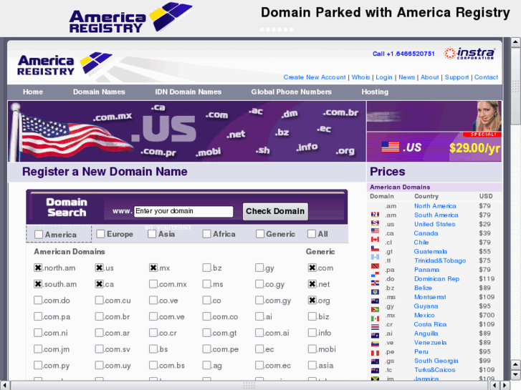Open the Whois link

[x=360, y=77]
